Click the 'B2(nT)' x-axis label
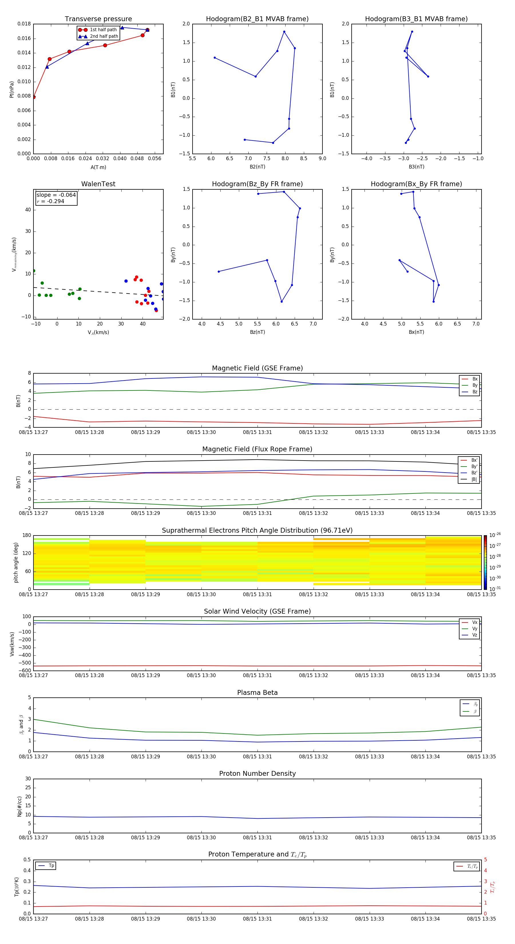 [257, 167]
